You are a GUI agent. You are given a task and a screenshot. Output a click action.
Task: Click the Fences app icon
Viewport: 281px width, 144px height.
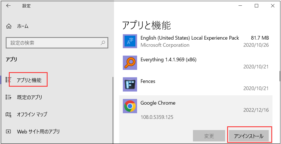coord(130,84)
